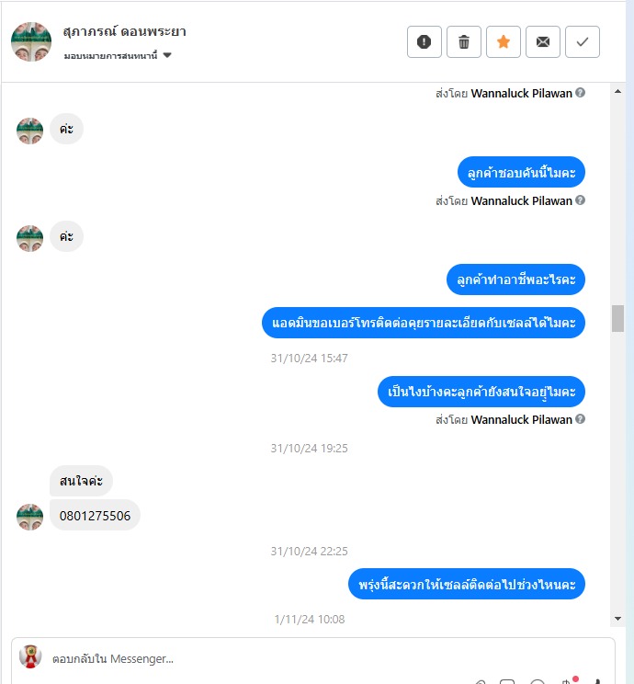Click customer avatar beside the phone number message

(29, 517)
